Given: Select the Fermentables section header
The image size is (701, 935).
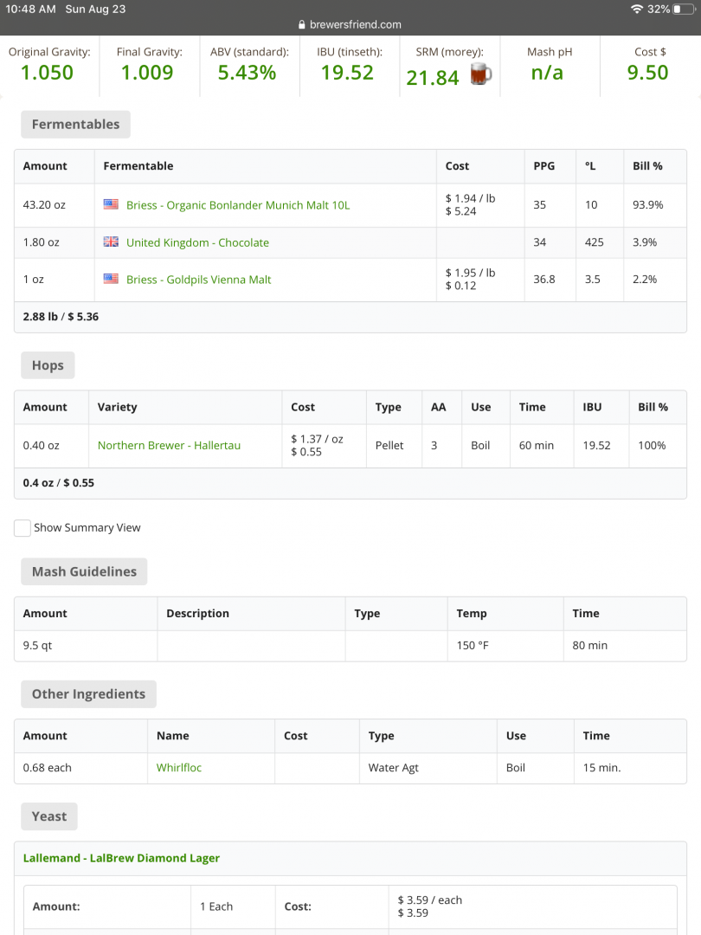Looking at the screenshot, I should (x=76, y=125).
